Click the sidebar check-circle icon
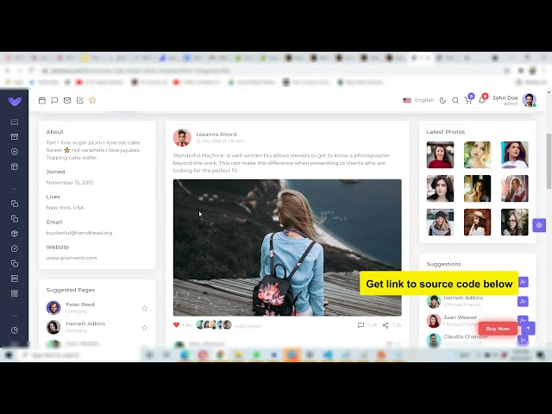552x414 pixels. click(15, 248)
